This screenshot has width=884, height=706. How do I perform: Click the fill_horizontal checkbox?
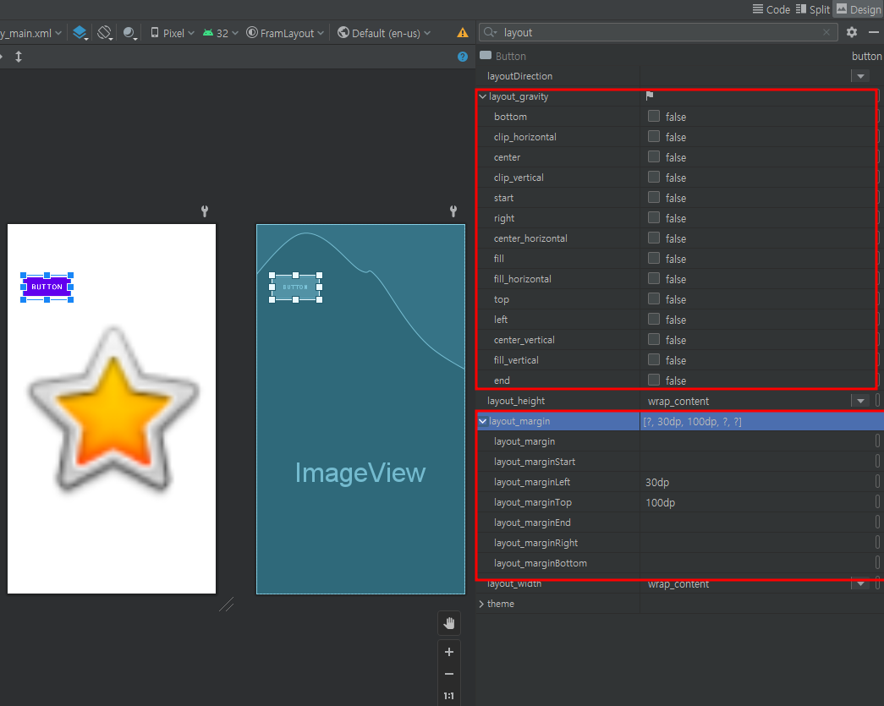coord(653,278)
